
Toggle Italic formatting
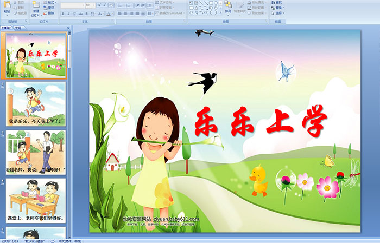pos(68,14)
